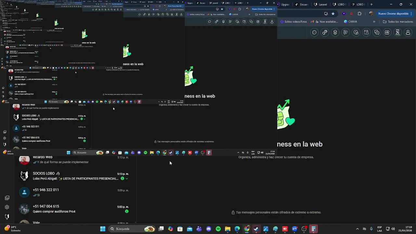Image resolution: width=416 pixels, height=234 pixels.
Task: Open Zoom from the bottom taskbar
Action: coord(294,229)
